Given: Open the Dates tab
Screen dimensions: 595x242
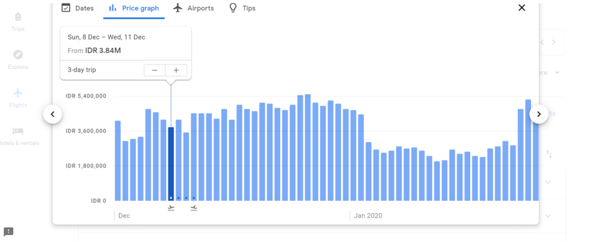Looking at the screenshot, I should coord(77,8).
